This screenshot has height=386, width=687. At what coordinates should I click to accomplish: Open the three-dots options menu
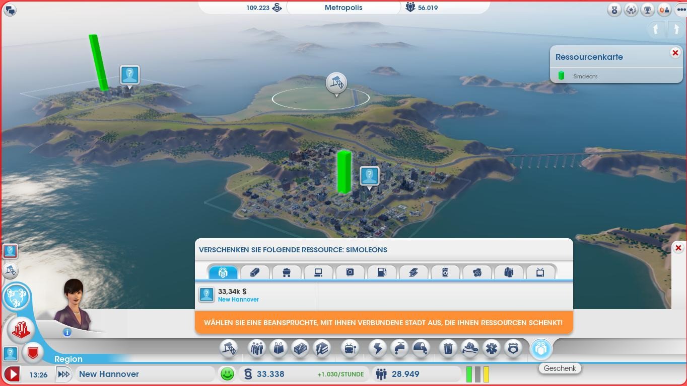pos(681,10)
